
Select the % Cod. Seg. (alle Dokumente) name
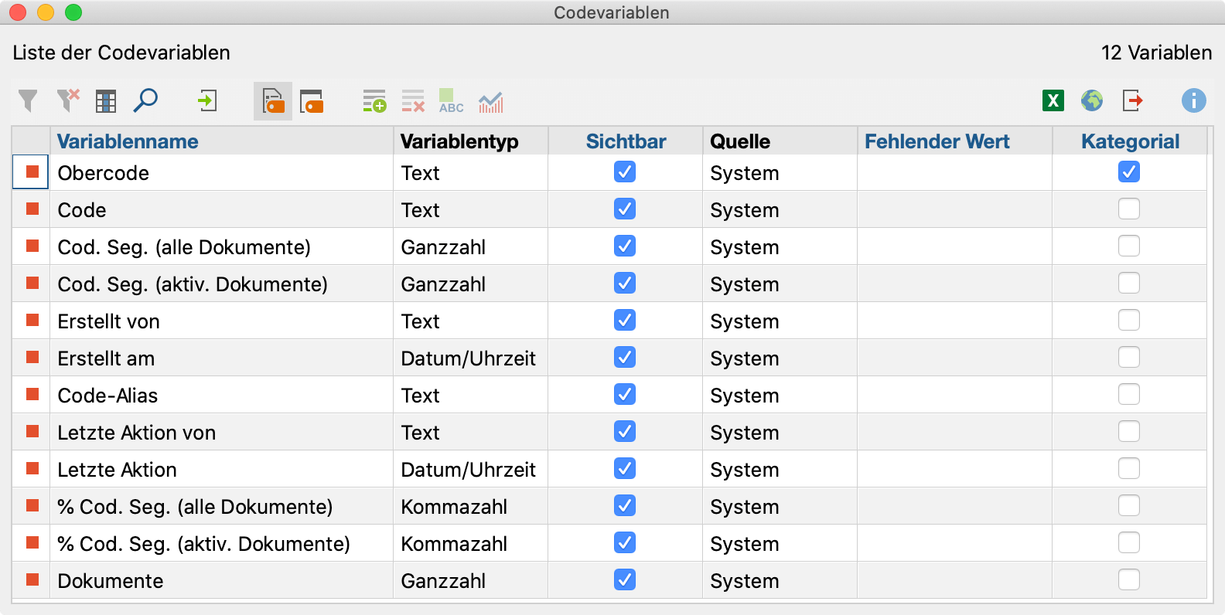click(195, 507)
